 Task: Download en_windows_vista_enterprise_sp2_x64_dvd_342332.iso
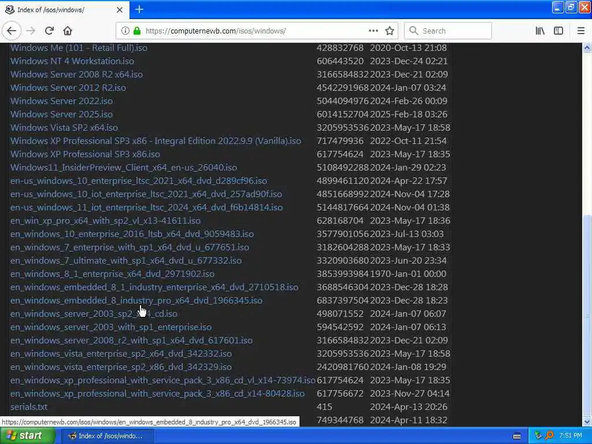point(121,354)
